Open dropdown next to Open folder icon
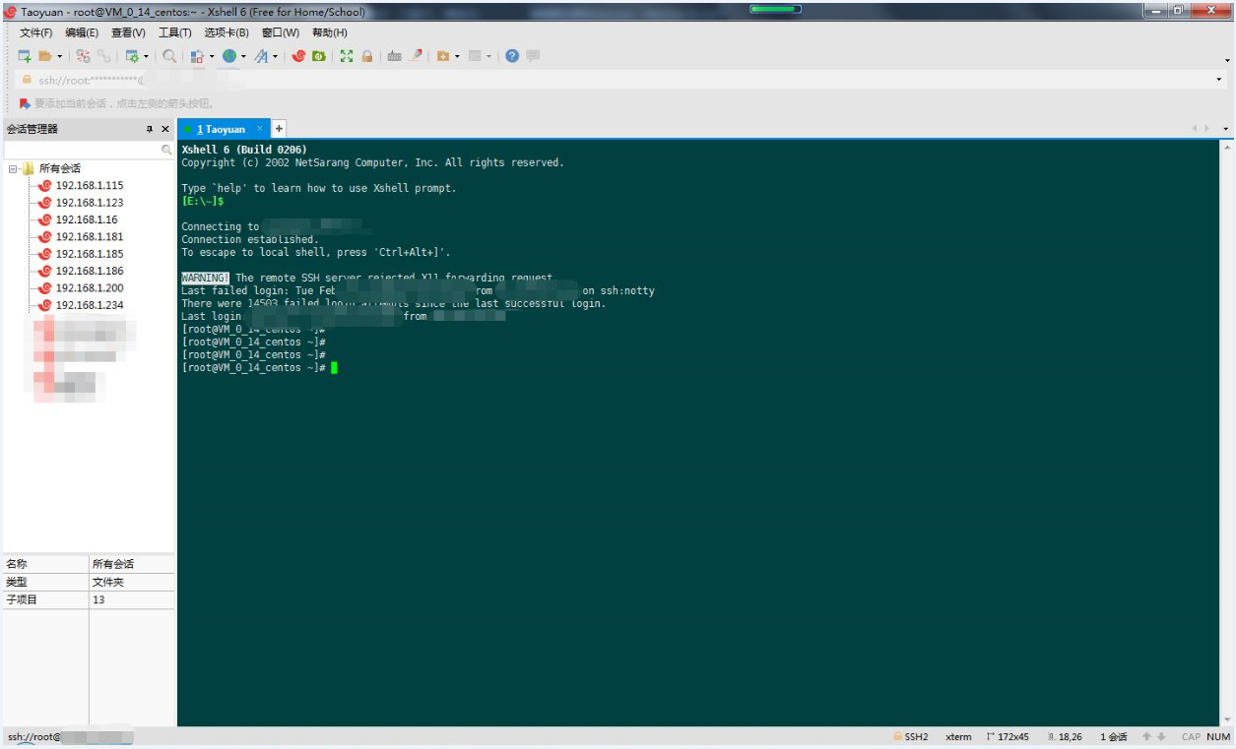This screenshot has height=749, width=1236. pos(59,57)
